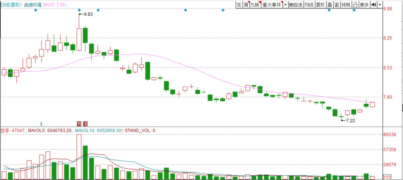The image size is (403, 180).
Task: Click the 总手: 47047 volume label
Action: (x=13, y=130)
